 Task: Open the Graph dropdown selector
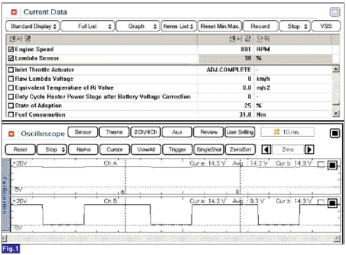[137, 26]
